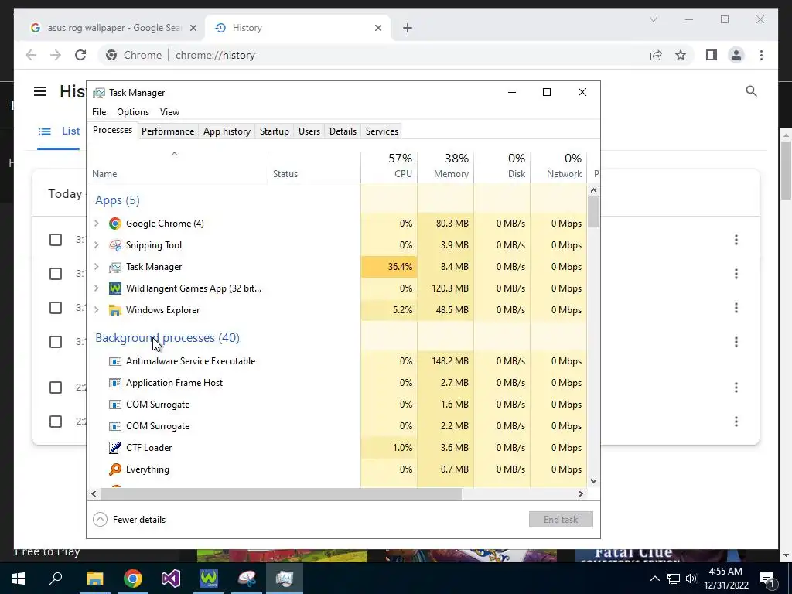
Task: Select the List view in Chrome history
Action: pyautogui.click(x=59, y=131)
